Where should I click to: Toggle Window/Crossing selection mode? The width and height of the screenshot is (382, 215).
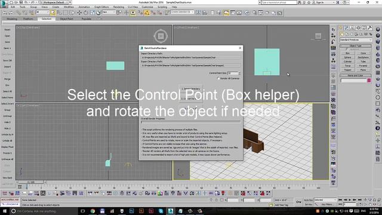(72, 13)
